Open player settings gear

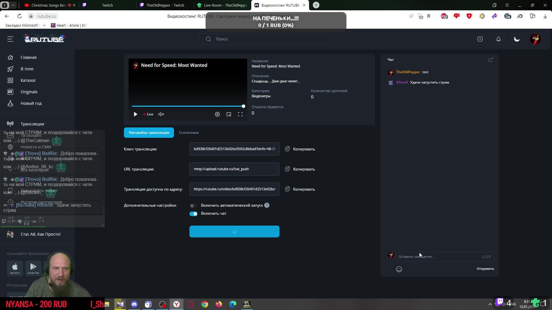point(217,114)
